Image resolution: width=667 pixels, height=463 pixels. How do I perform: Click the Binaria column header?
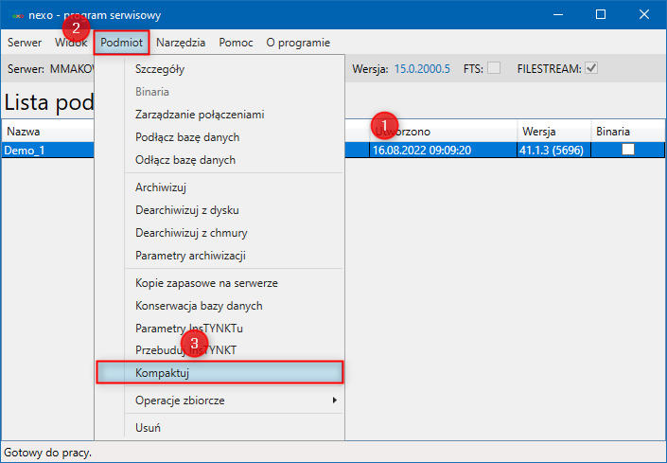pos(628,132)
